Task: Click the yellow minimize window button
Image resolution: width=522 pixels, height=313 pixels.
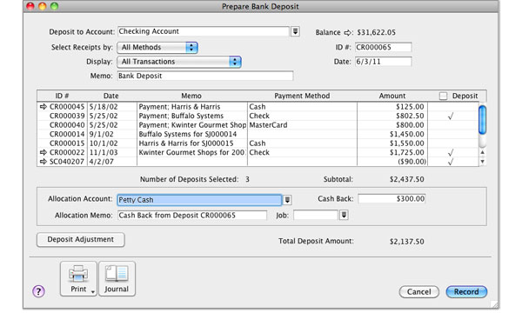Action: pos(43,6)
